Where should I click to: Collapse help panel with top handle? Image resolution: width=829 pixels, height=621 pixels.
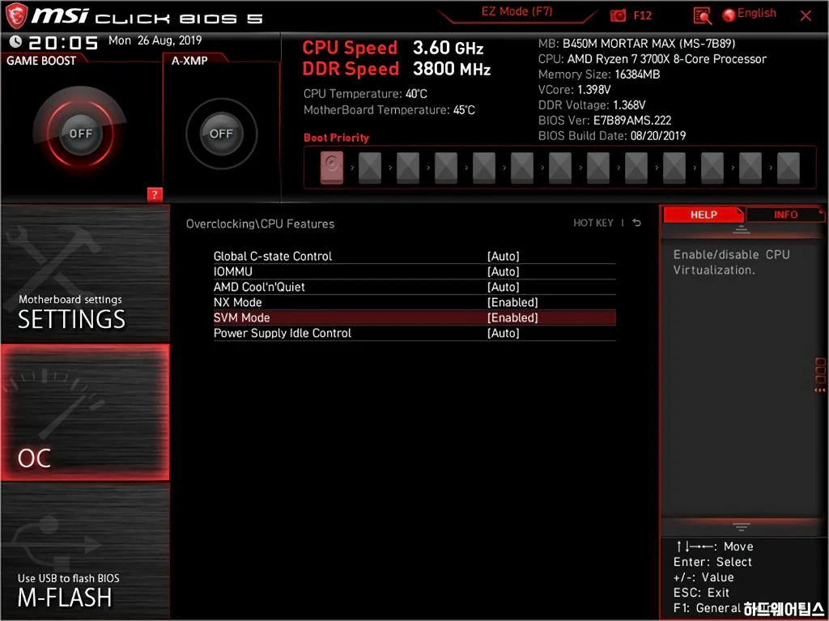coord(741,230)
